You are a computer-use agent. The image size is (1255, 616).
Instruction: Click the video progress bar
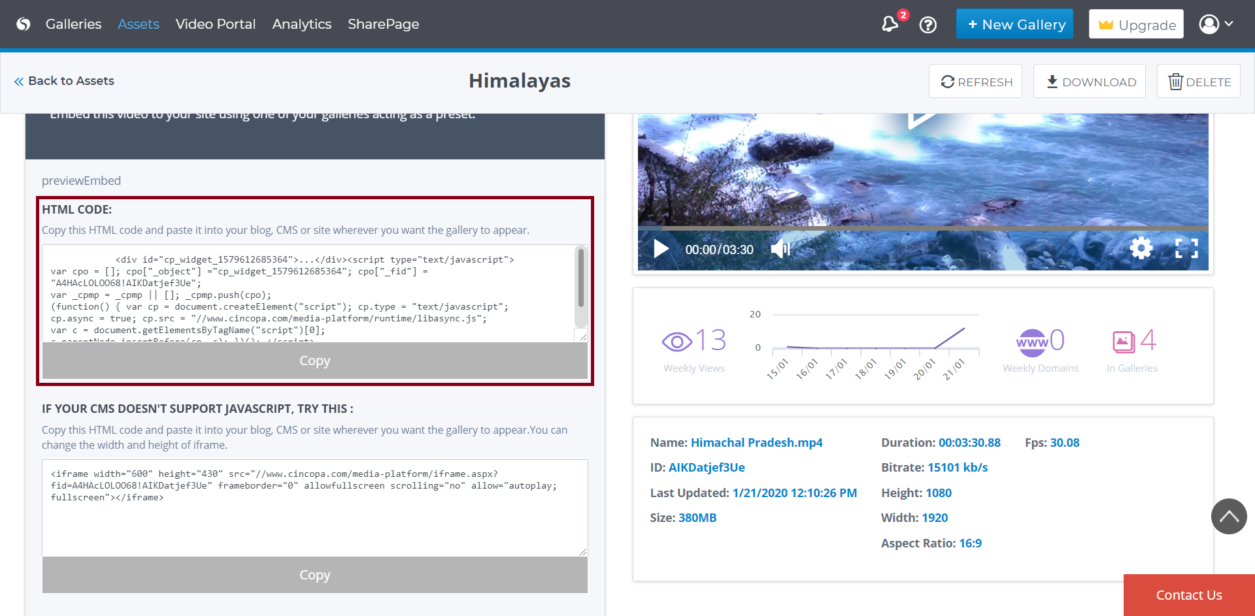922,228
